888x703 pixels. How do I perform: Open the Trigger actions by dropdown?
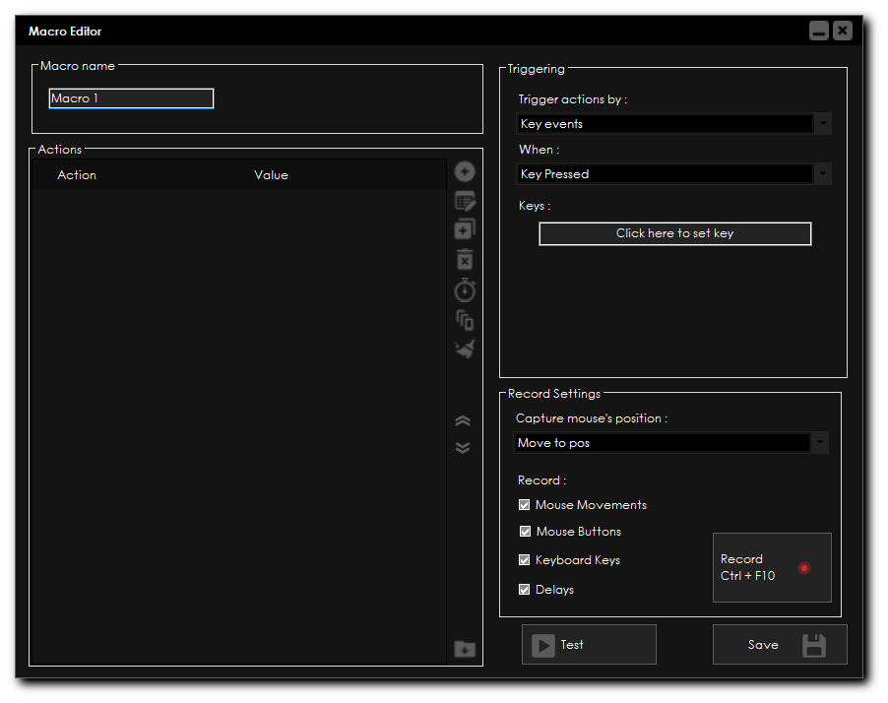click(x=674, y=124)
